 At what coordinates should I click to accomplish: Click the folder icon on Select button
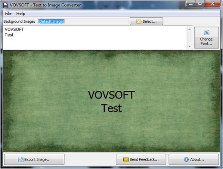(139, 22)
